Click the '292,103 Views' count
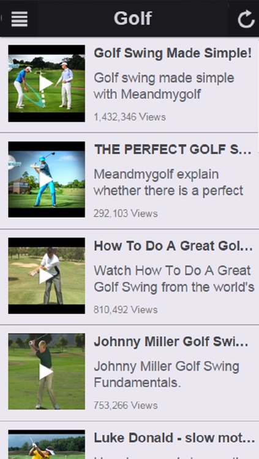The height and width of the screenshot is (459, 259). [126, 214]
